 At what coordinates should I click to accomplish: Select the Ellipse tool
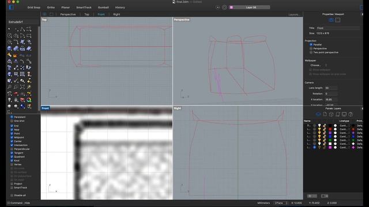coord(16,36)
